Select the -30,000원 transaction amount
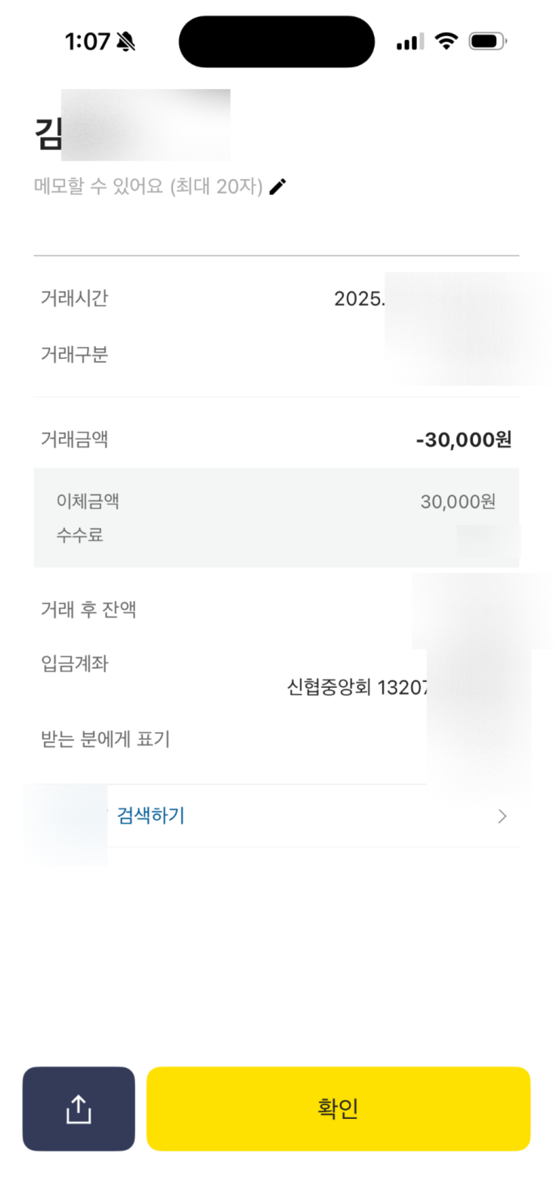553x1199 pixels. tap(463, 440)
